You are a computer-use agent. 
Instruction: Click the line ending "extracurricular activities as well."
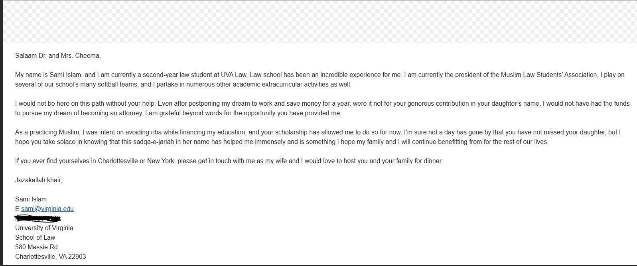pos(183,85)
